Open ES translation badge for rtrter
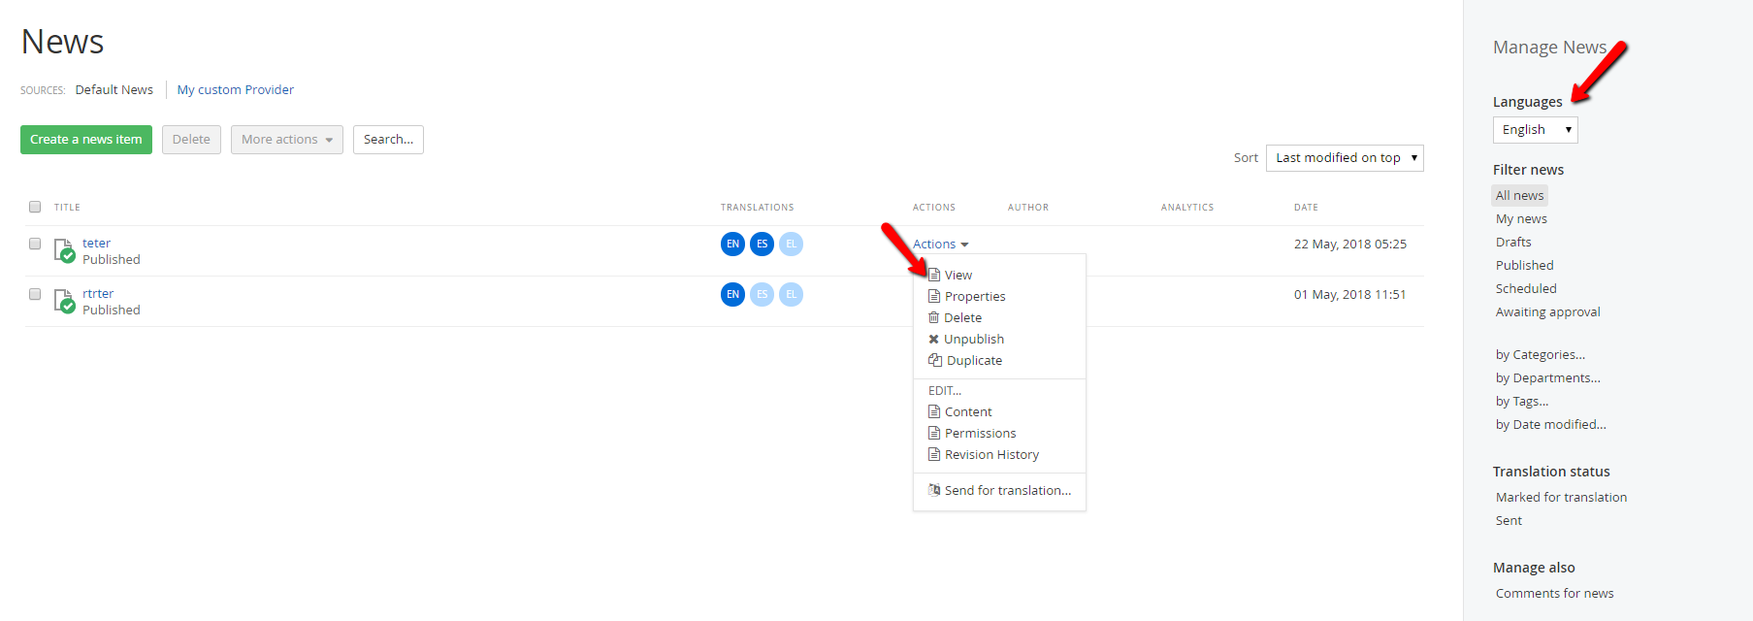This screenshot has width=1753, height=621. tap(762, 294)
